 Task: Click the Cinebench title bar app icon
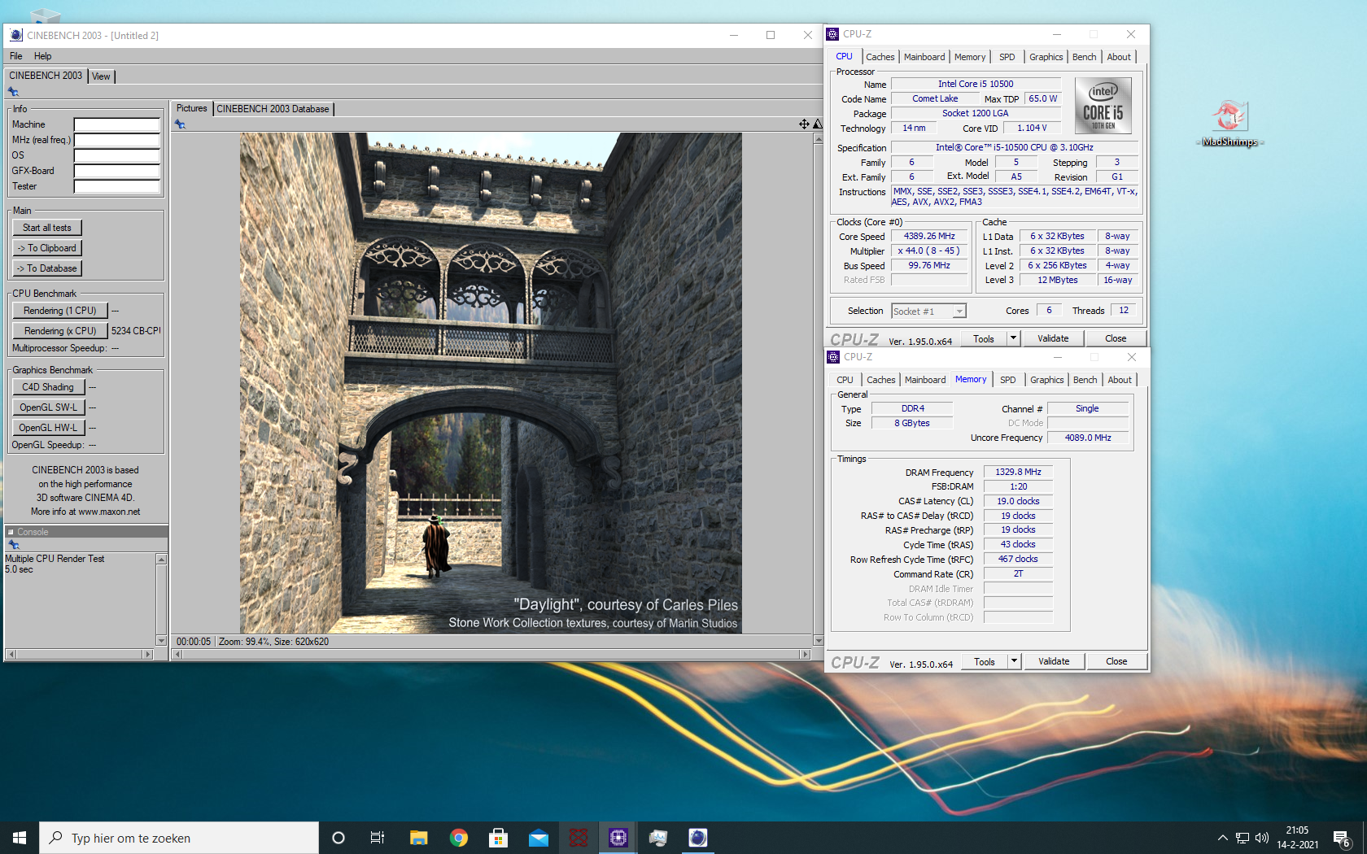click(16, 35)
